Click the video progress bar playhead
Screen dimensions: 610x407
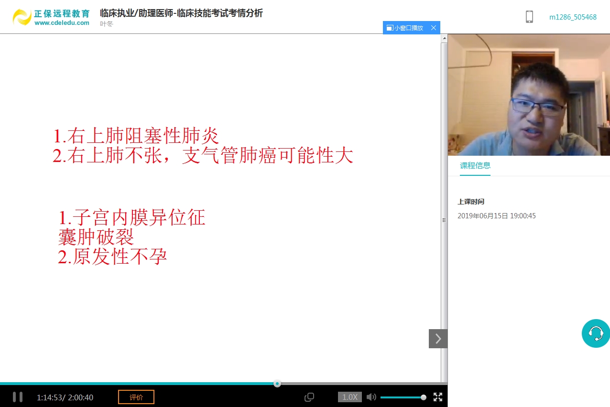click(x=277, y=384)
